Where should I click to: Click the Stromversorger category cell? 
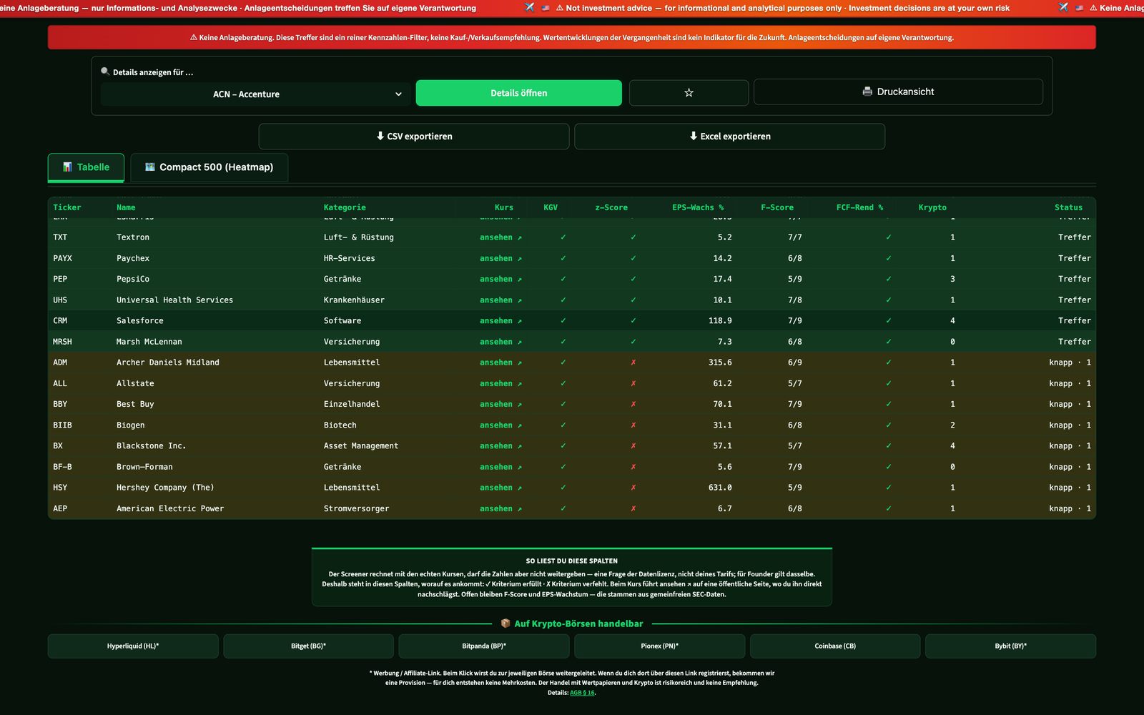pyautogui.click(x=356, y=508)
